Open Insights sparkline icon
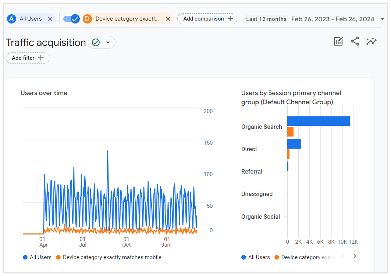391x276 pixels. (x=372, y=41)
